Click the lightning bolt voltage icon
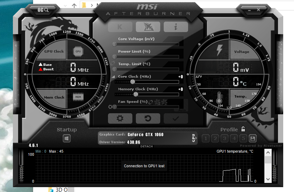 click(x=219, y=50)
